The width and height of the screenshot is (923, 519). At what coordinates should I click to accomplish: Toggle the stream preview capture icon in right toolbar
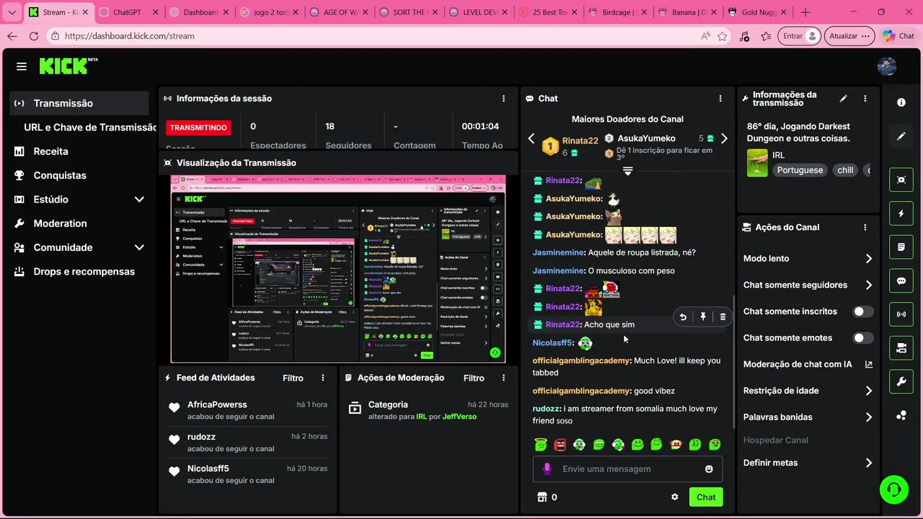[x=901, y=179]
